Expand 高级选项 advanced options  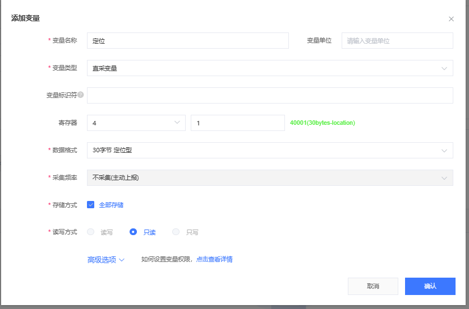(102, 260)
